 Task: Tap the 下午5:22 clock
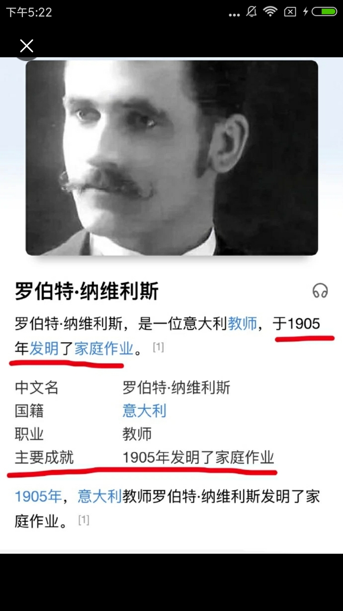(29, 12)
